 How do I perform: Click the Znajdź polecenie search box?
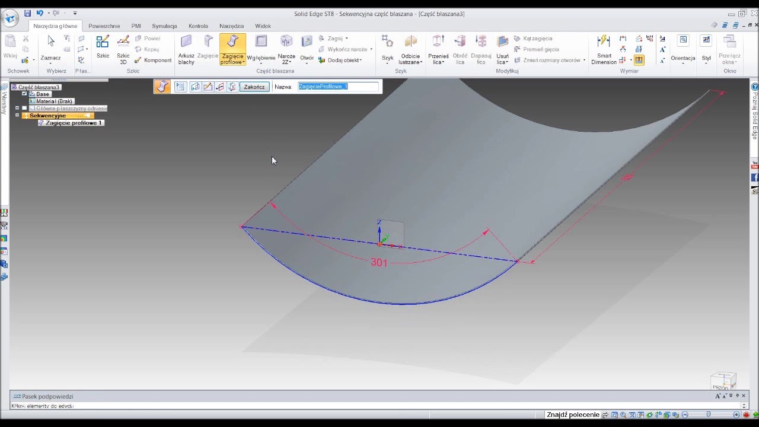point(573,415)
